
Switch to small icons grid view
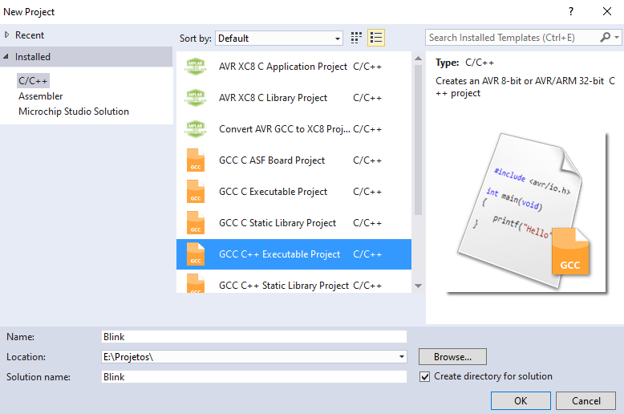coord(356,38)
